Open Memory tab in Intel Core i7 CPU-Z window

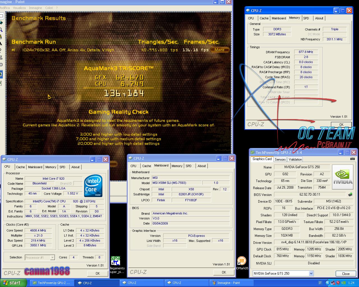tap(51, 167)
